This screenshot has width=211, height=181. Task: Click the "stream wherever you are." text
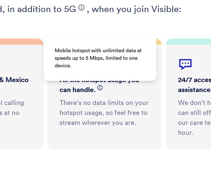tap(98, 123)
